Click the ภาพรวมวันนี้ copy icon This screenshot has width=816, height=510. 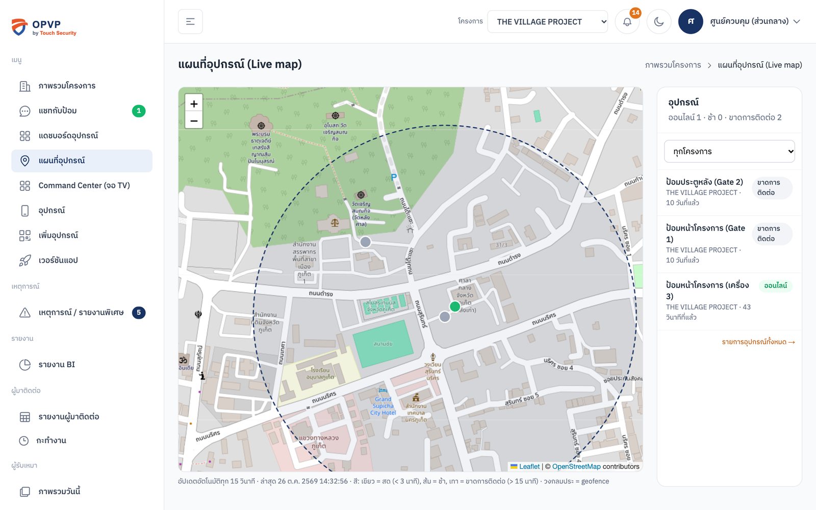pos(25,492)
